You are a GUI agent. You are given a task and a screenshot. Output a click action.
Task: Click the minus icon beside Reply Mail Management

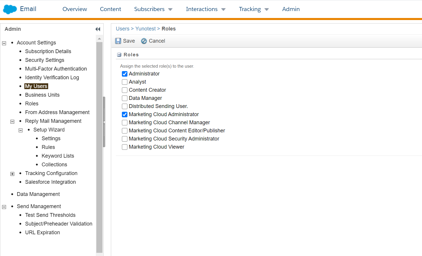point(12,121)
